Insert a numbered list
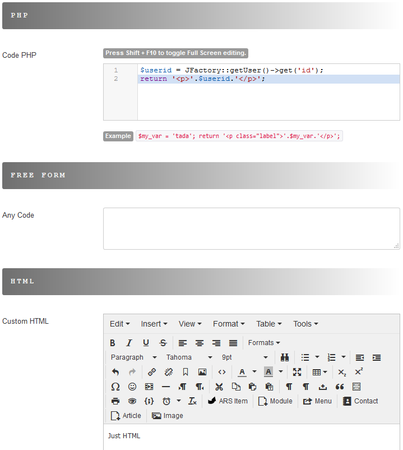This screenshot has height=450, width=403. pyautogui.click(x=331, y=357)
